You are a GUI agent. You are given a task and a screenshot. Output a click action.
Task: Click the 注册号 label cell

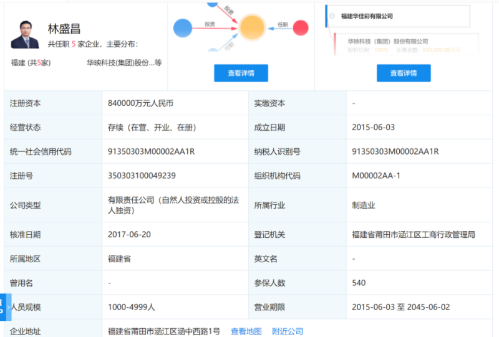pos(53,176)
